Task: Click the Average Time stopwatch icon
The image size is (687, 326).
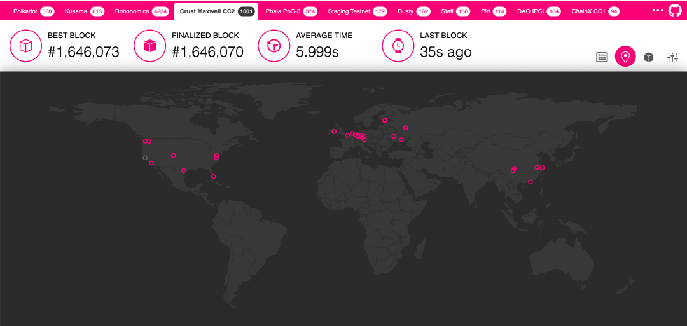Action: pos(274,46)
